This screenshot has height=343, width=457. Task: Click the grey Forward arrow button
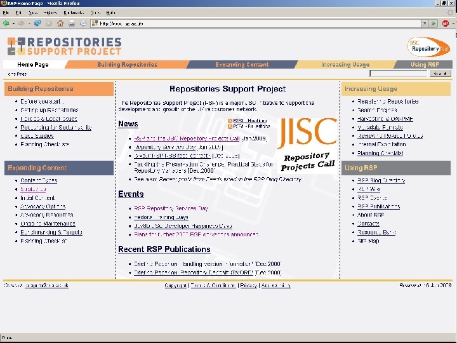pyautogui.click(x=22, y=24)
